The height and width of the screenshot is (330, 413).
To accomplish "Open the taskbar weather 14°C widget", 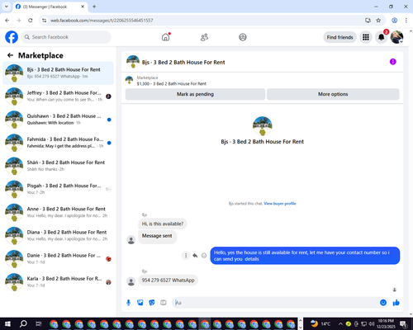I will pos(320,323).
